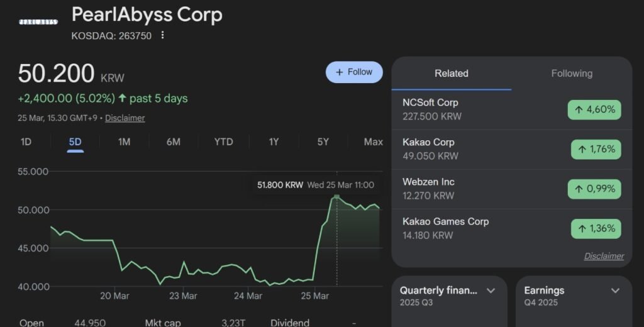Click the NCSoft 4,60% change badge
The image size is (644, 327).
point(594,109)
